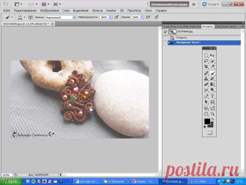The height and width of the screenshot is (185, 246).
Task: Open the Файл menu
Action: 7,10
